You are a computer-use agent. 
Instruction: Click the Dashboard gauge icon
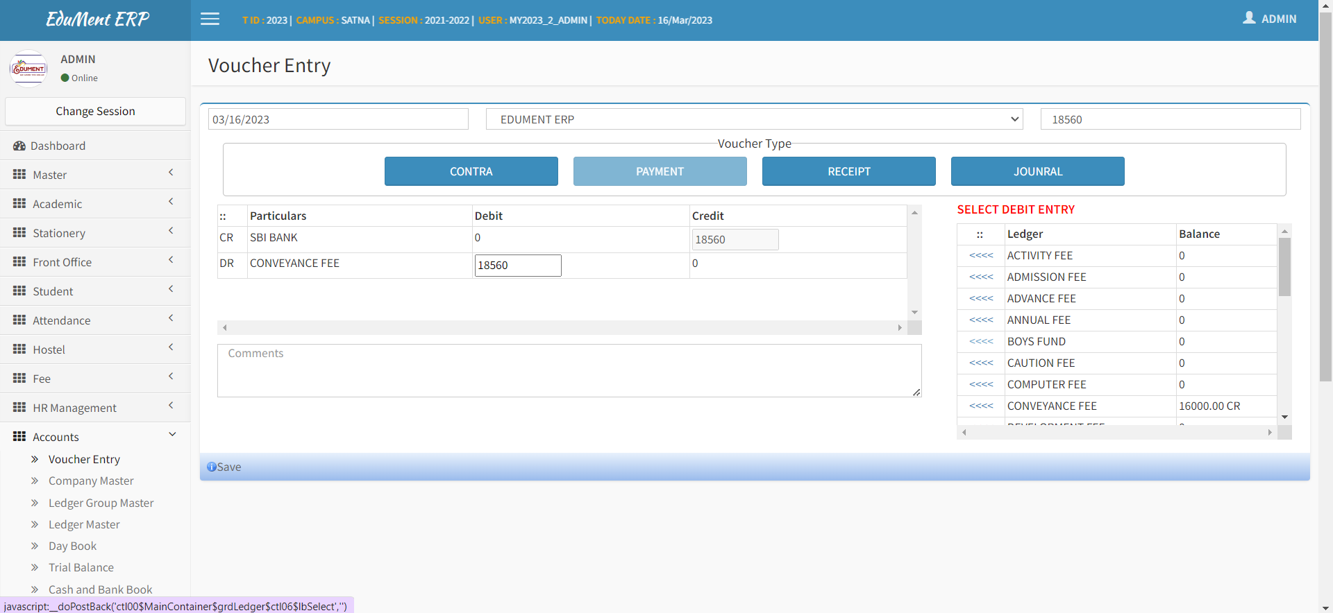[19, 146]
